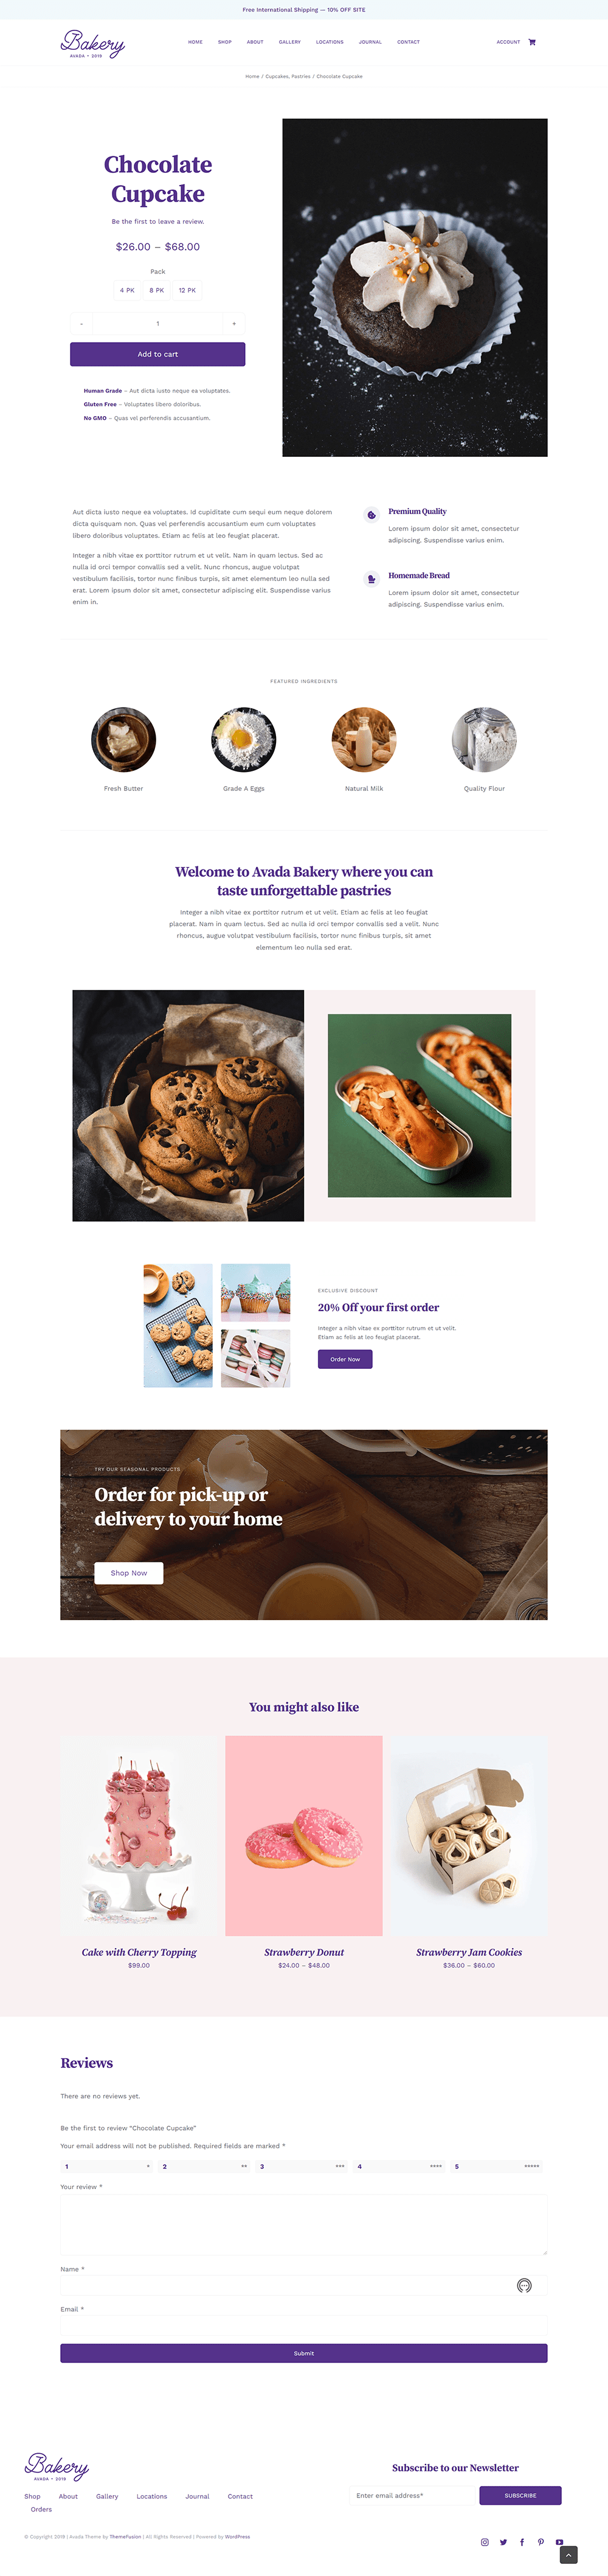Open the shopping cart icon in header

(532, 42)
